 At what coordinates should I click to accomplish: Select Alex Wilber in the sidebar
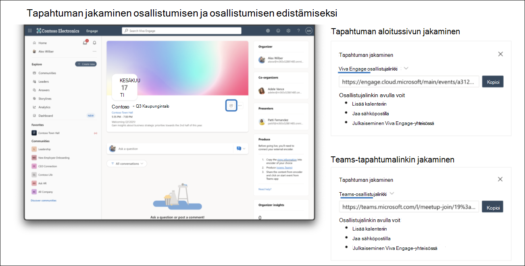coord(46,51)
